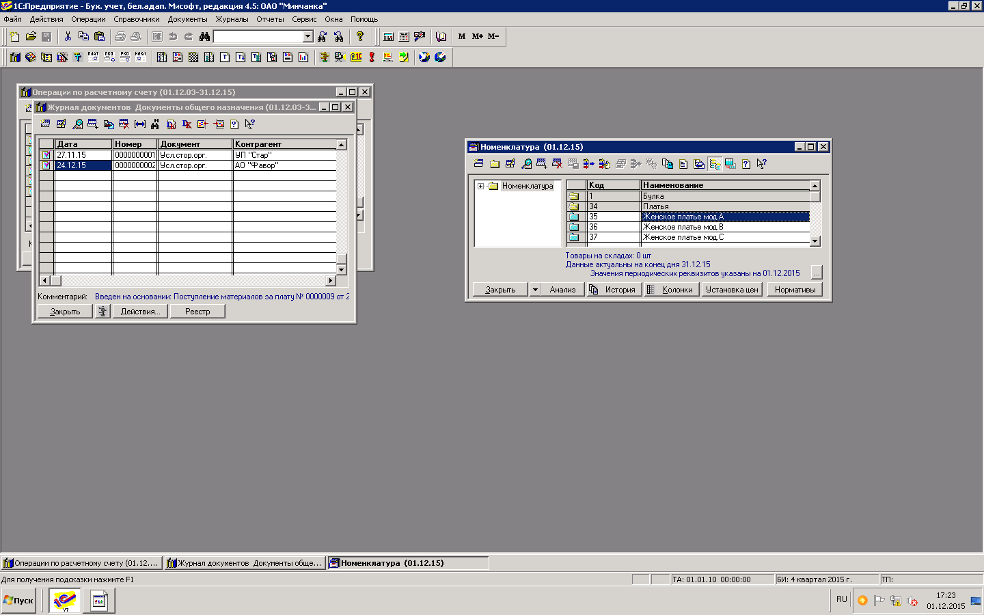
Task: Click the НАКЛ invoice icon
Action: [140, 57]
